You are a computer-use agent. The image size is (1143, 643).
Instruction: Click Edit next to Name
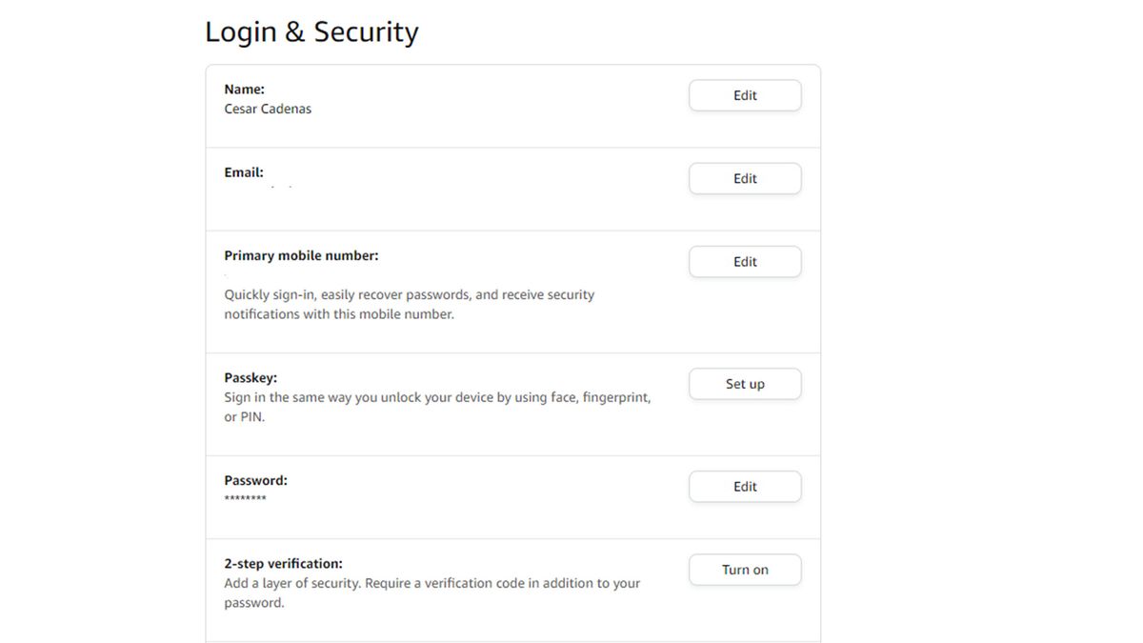coord(744,94)
